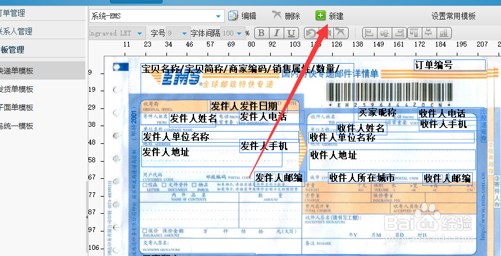Viewport: 501px width, 256px height.
Task: Click 设置常用模板 link
Action: (453, 16)
